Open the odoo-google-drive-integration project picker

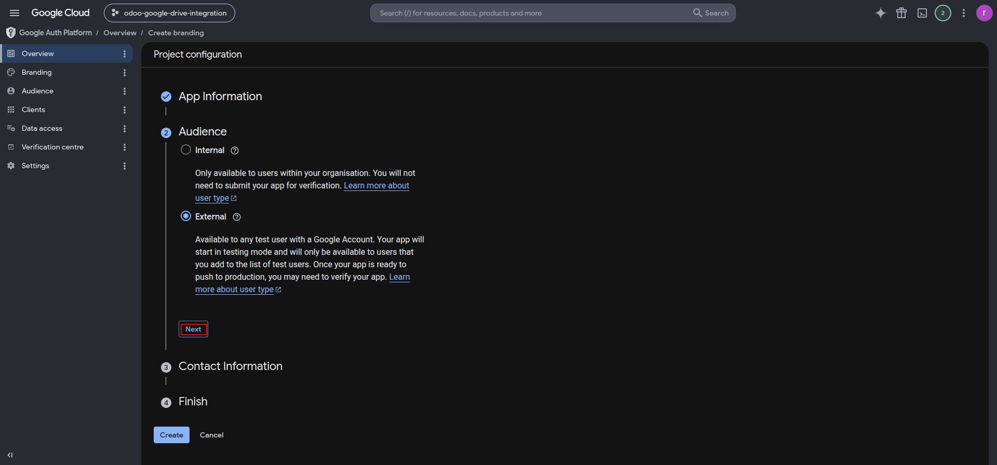[169, 13]
